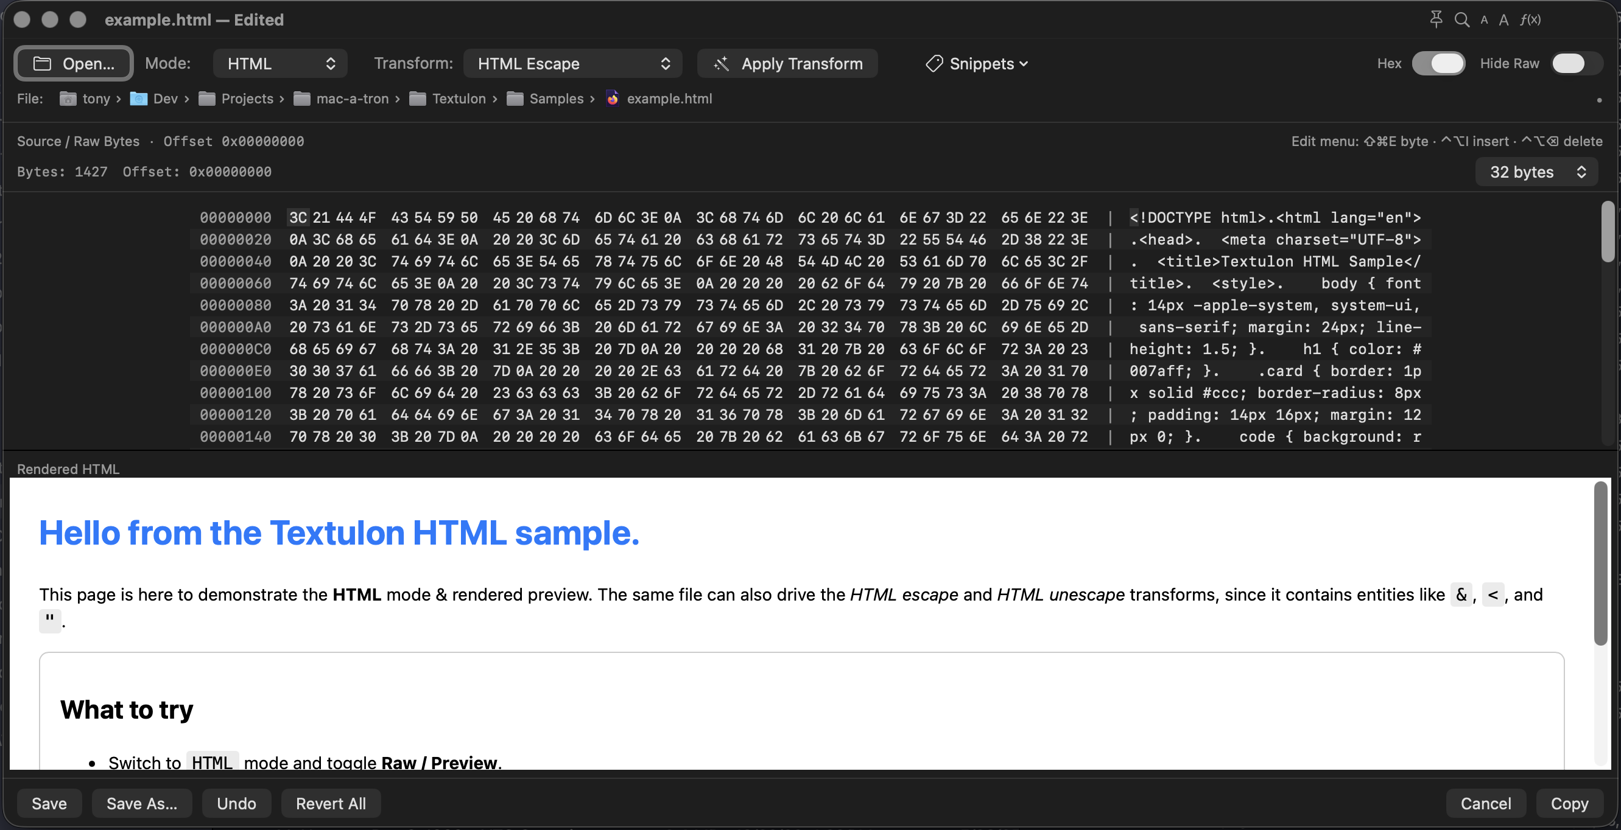Click the Cancel button
The height and width of the screenshot is (830, 1621).
pyautogui.click(x=1486, y=804)
